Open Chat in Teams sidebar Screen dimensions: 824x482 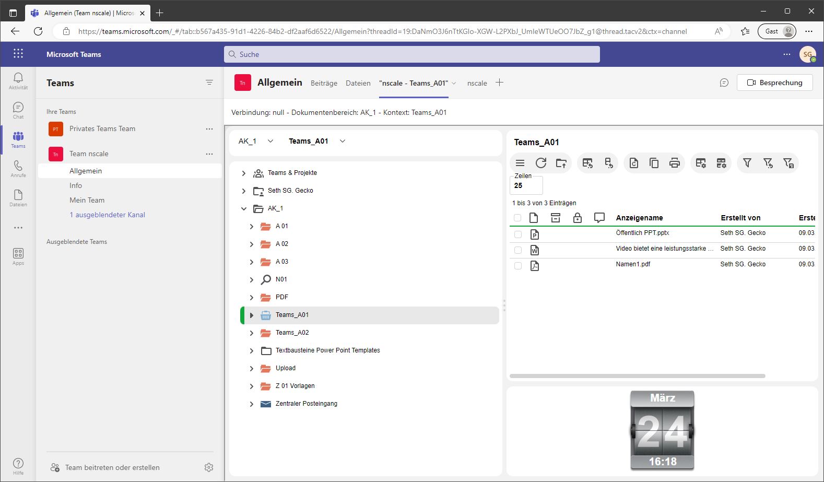tap(18, 110)
